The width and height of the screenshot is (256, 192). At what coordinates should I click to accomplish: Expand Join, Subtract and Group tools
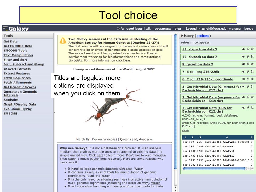(24, 64)
